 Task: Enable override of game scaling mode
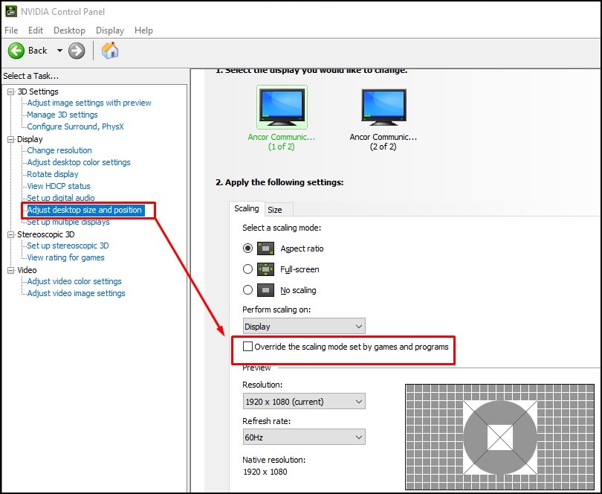tap(249, 347)
